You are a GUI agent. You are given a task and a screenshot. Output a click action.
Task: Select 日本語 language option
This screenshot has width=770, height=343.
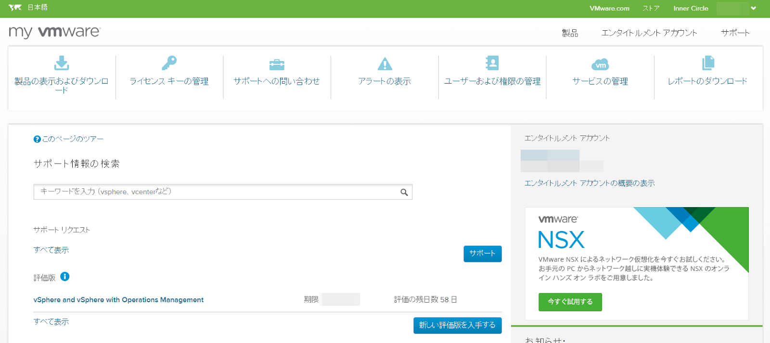[x=38, y=8]
